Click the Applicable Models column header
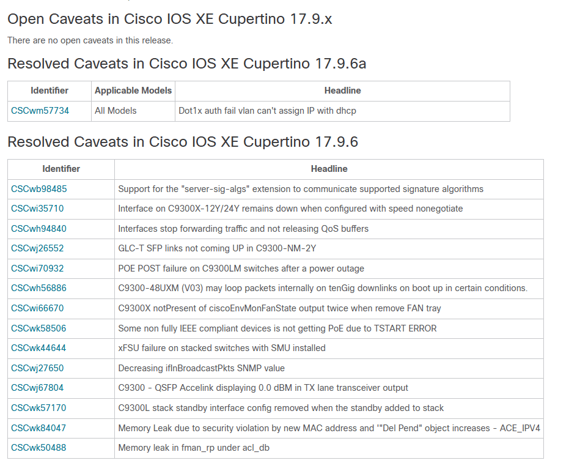This screenshot has width=569, height=463. click(133, 91)
